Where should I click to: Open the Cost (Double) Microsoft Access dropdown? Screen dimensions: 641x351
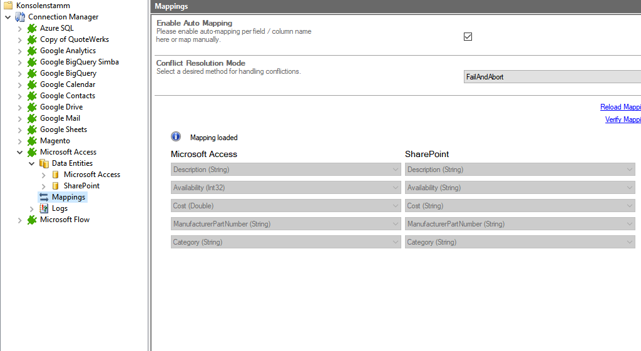point(285,206)
